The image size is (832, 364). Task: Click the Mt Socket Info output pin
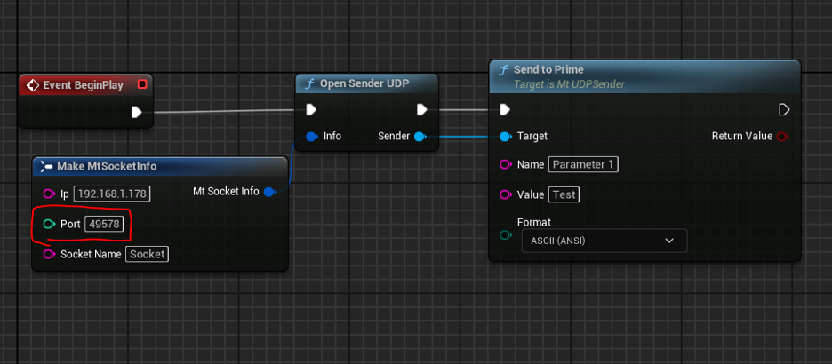(270, 192)
